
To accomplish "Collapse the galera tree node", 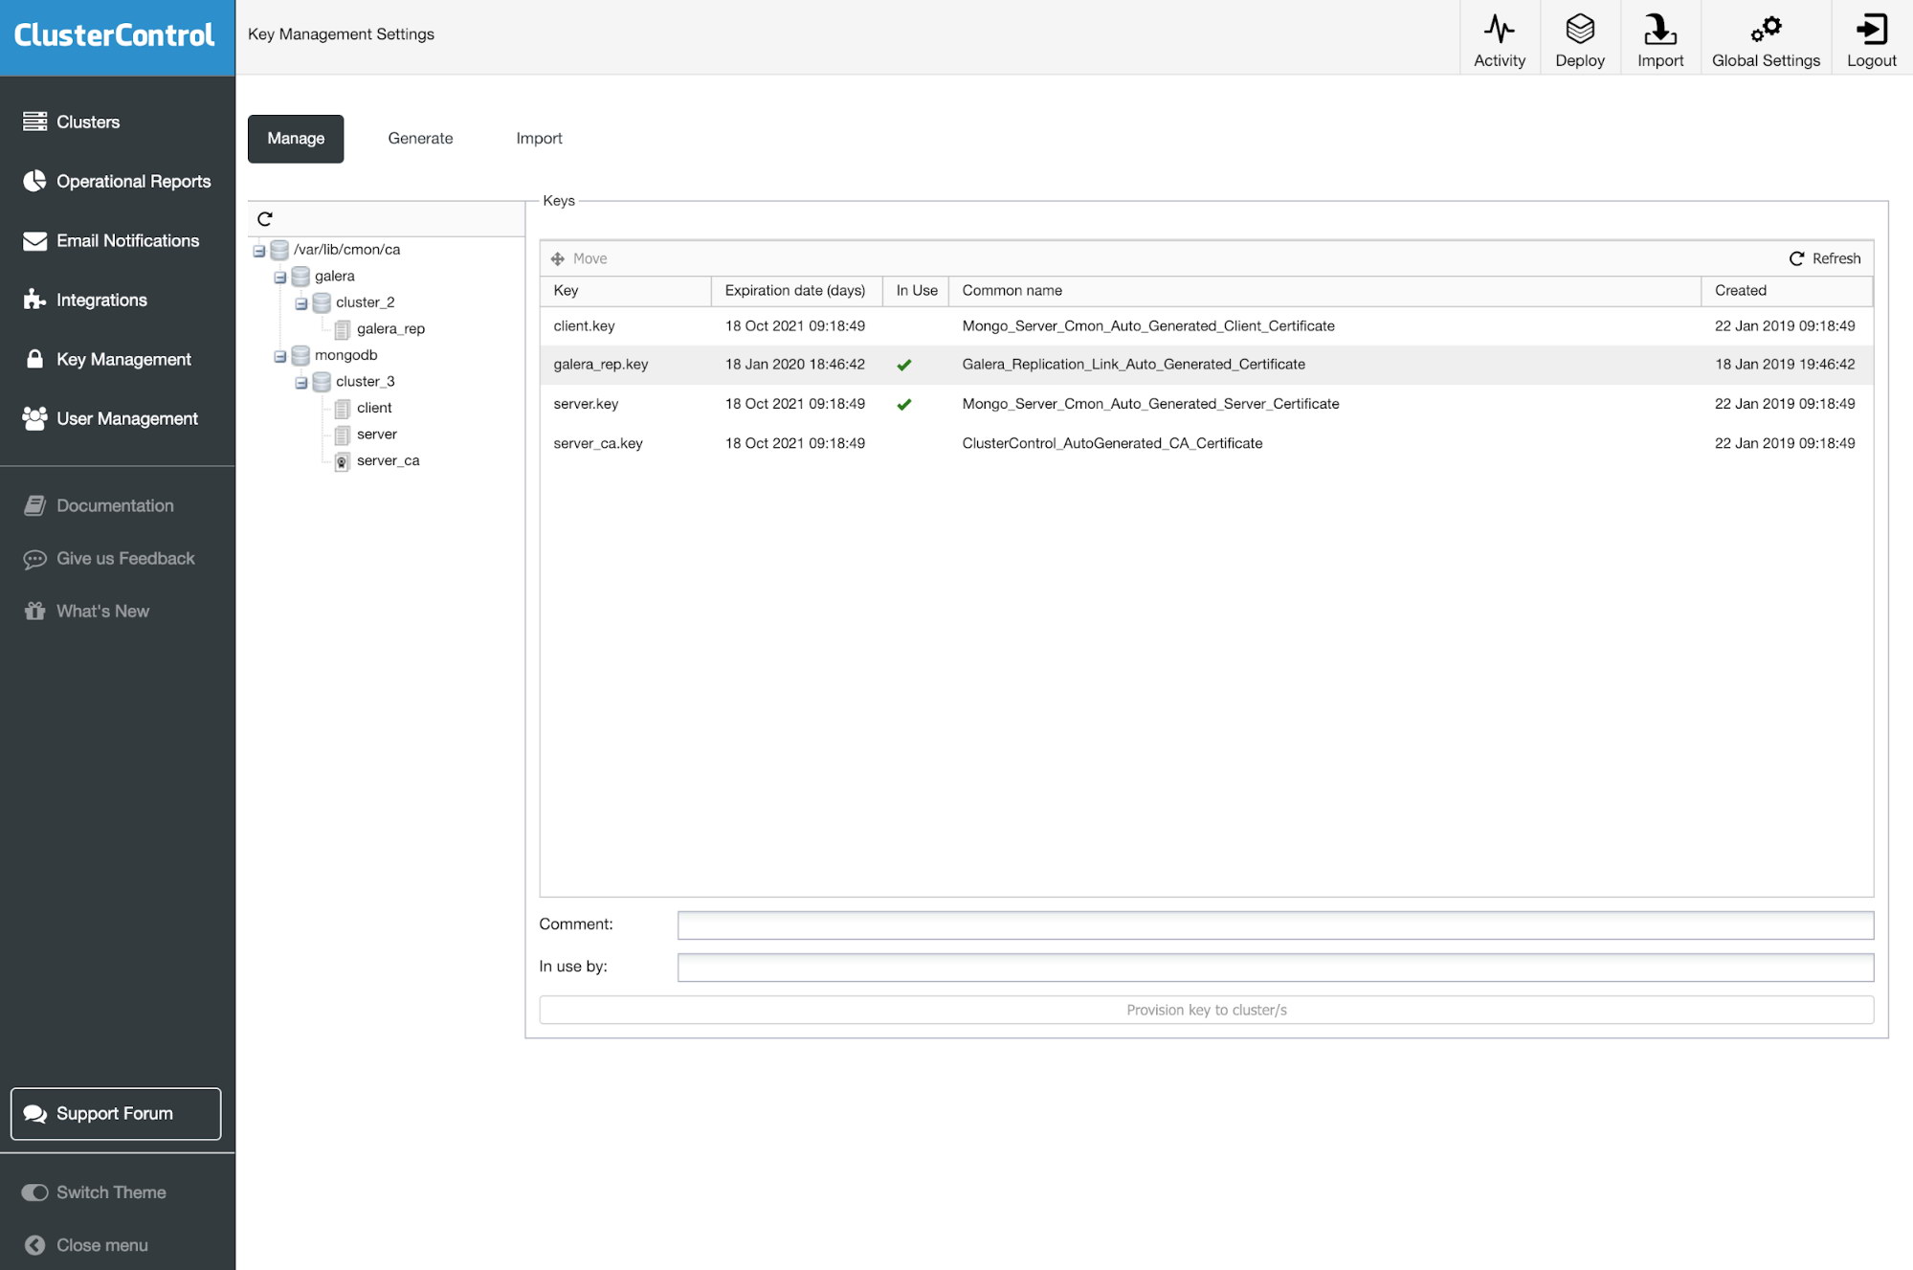I will [280, 278].
